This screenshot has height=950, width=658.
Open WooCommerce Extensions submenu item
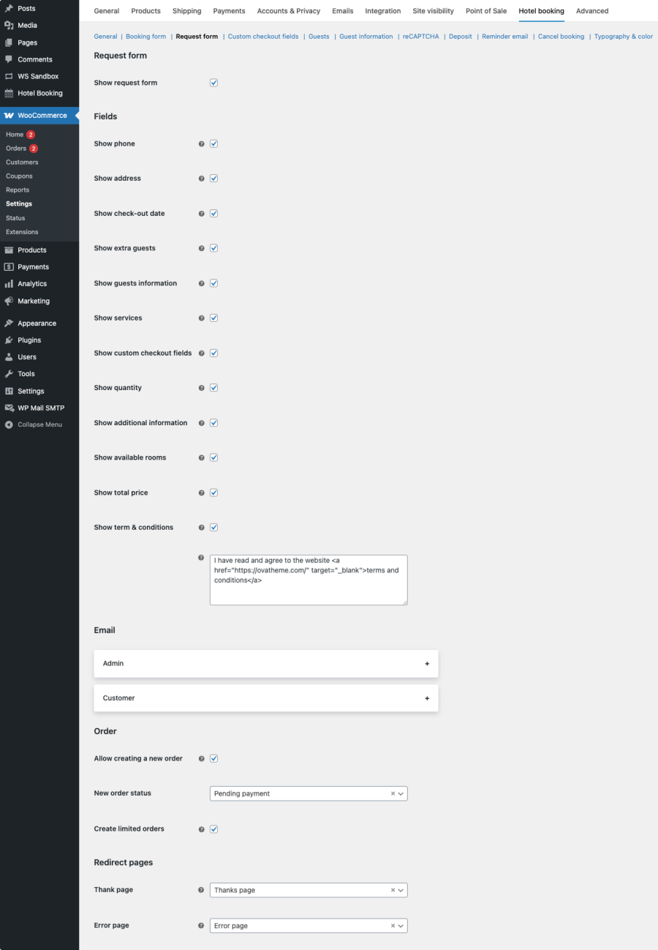tap(22, 232)
